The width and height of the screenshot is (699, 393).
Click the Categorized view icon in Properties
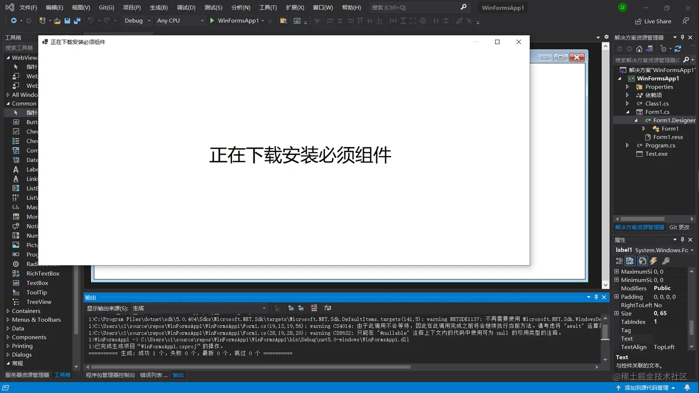619,261
